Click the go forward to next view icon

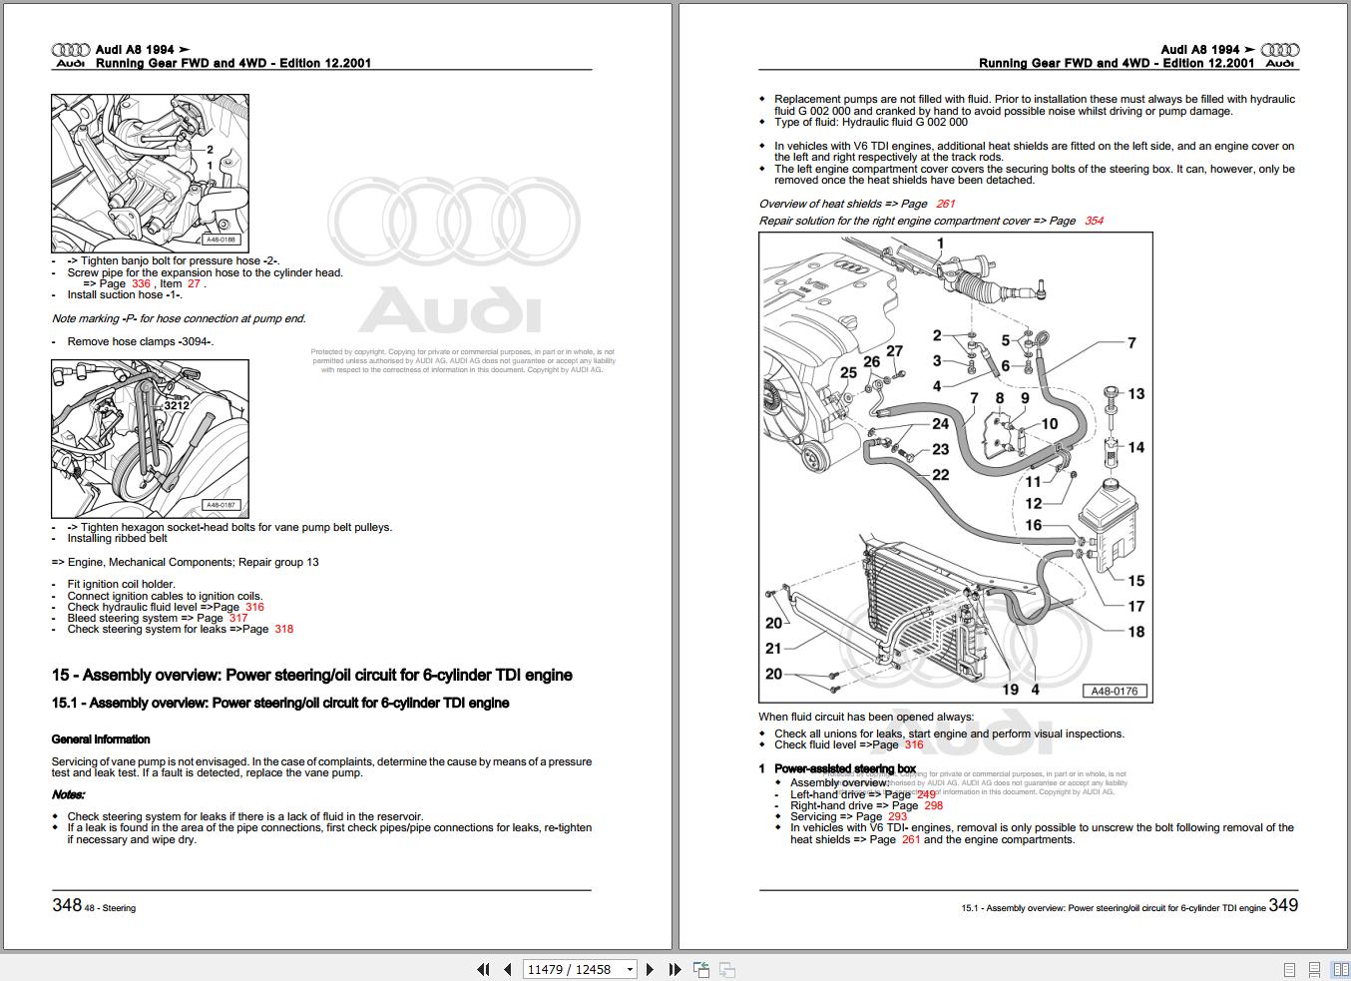click(x=727, y=969)
